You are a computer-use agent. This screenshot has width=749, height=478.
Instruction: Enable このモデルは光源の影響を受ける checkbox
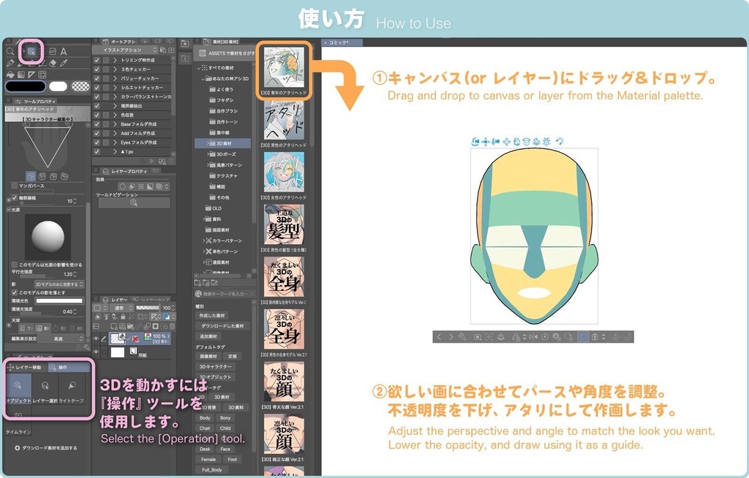click(15, 265)
